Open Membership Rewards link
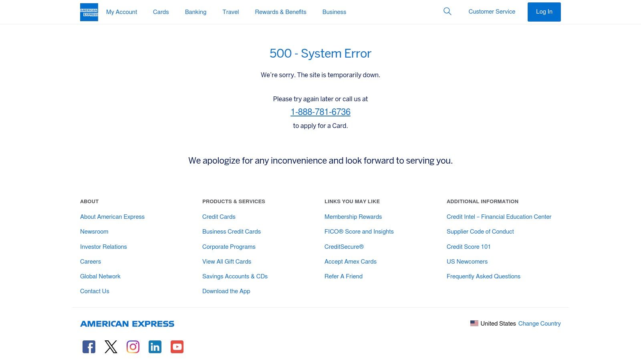The height and width of the screenshot is (360, 641). point(353,217)
